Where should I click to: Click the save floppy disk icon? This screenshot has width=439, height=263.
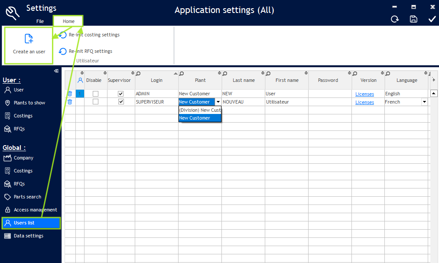413,19
